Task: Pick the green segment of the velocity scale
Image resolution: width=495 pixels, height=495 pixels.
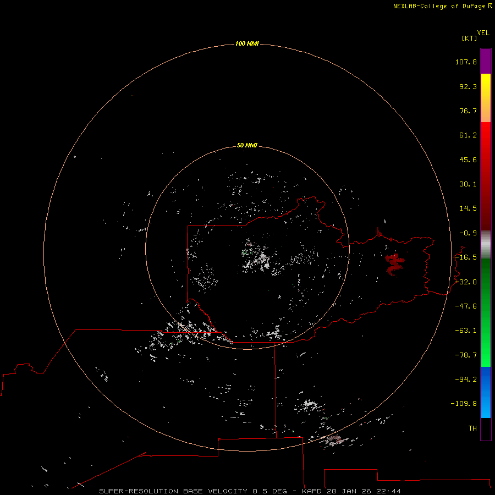Action: (x=486, y=312)
